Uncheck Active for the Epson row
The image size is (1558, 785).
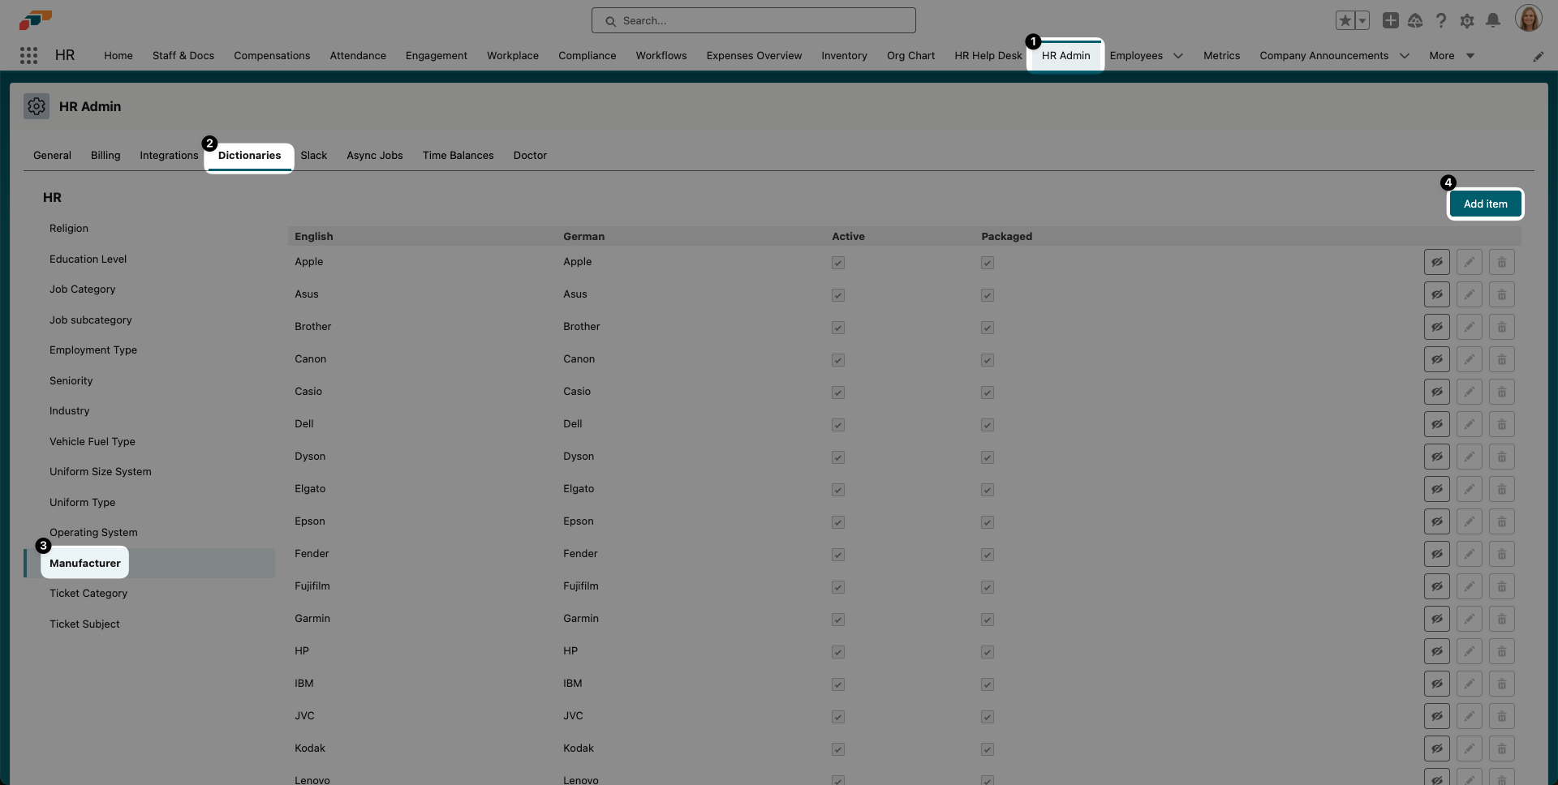(837, 522)
